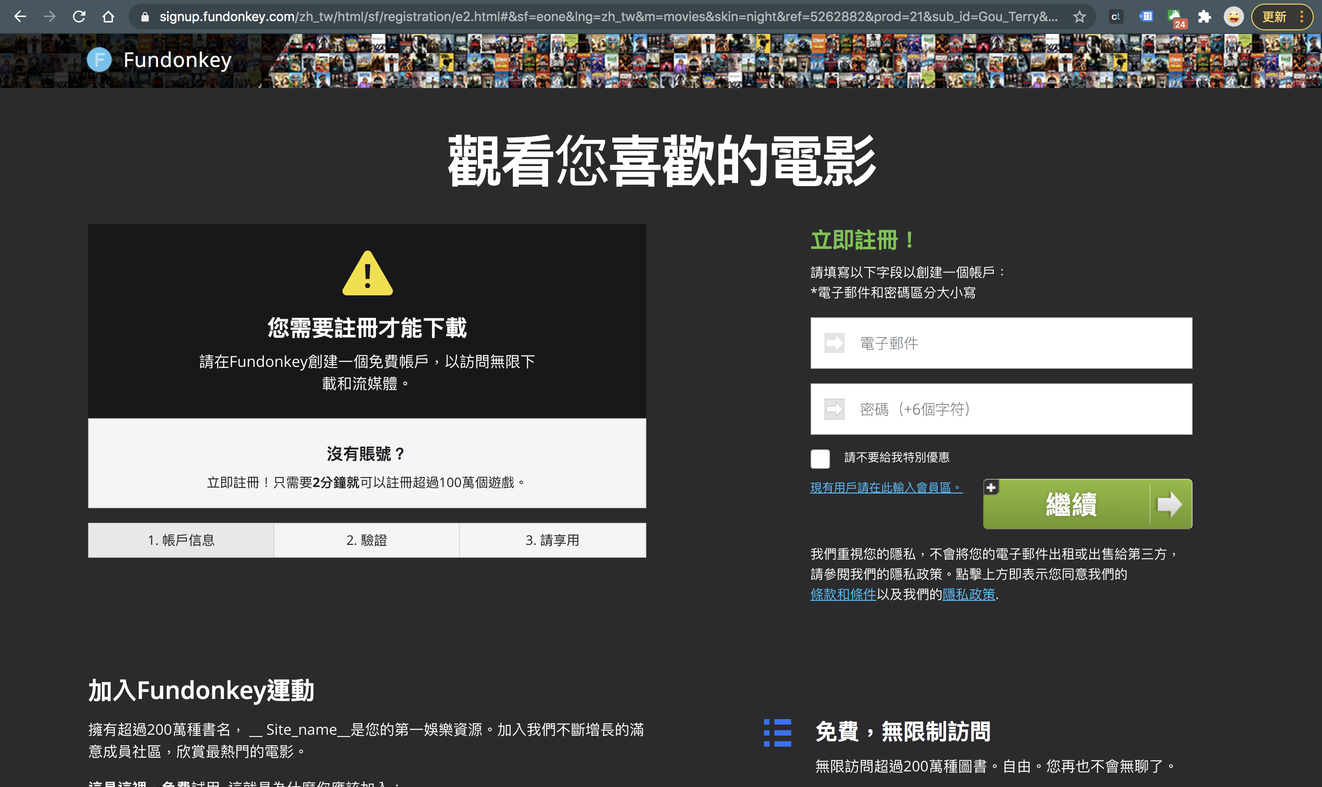Click the 更新 update button

point(1274,17)
